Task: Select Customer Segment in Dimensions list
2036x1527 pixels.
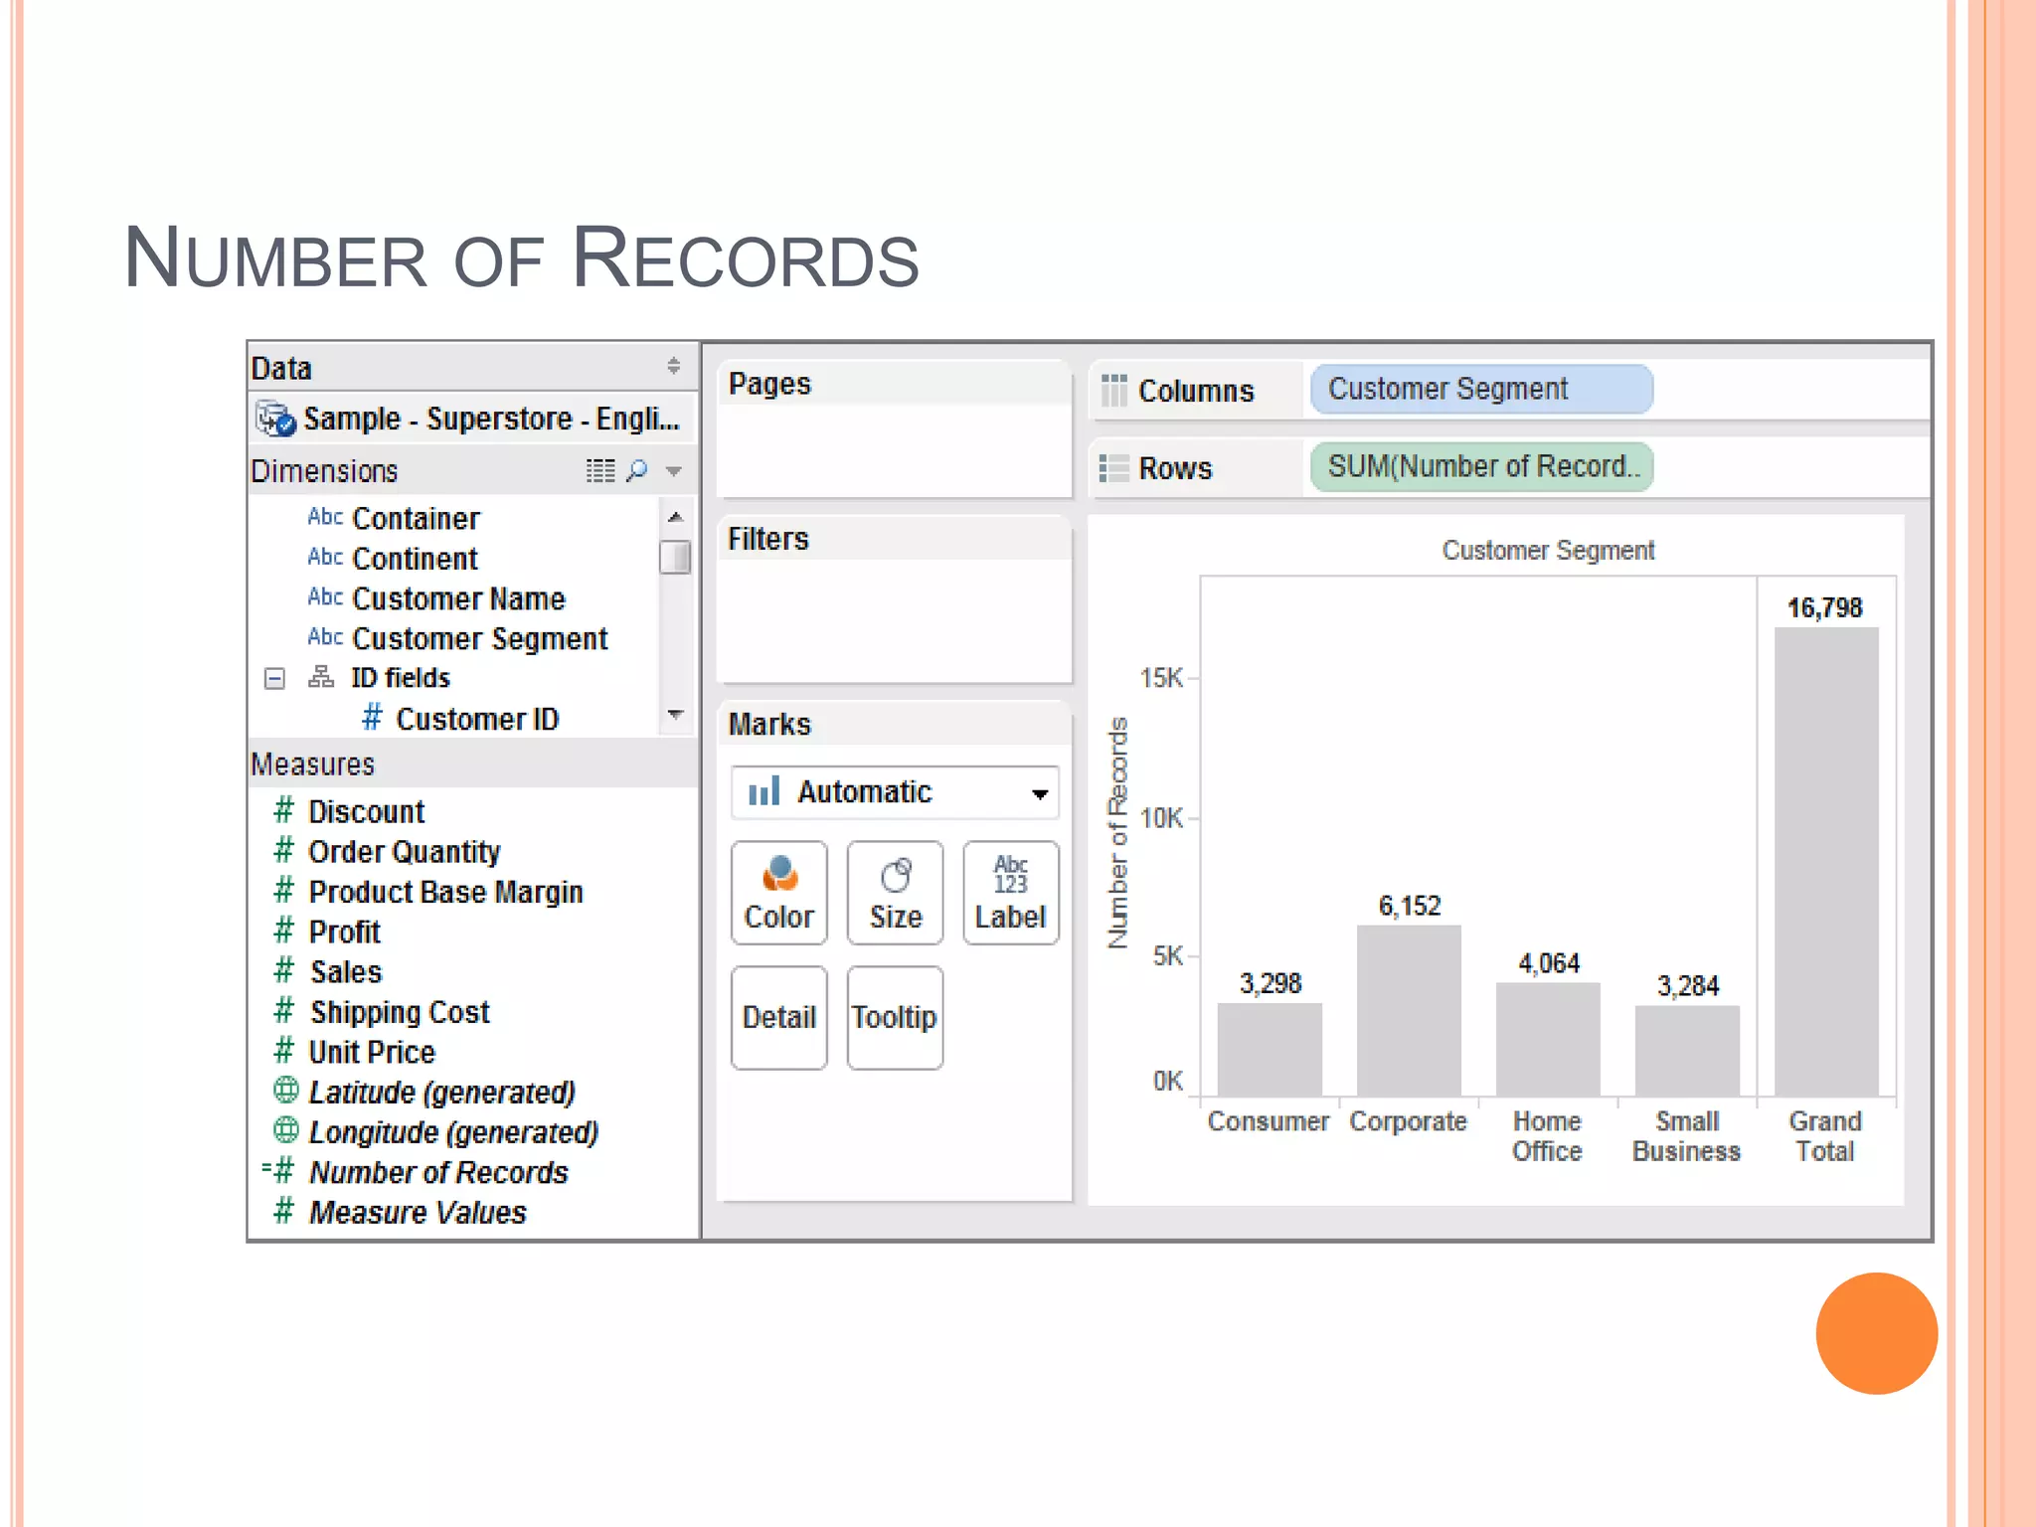Action: 479,638
